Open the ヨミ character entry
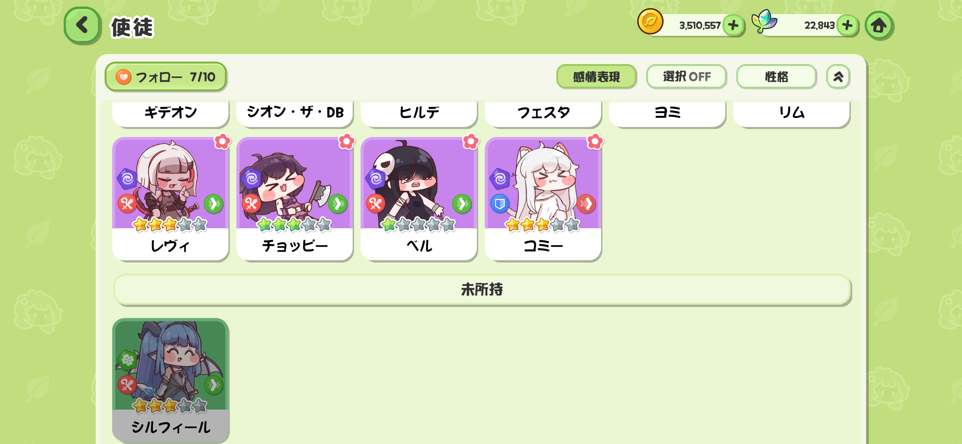The height and width of the screenshot is (444, 962). tap(667, 113)
